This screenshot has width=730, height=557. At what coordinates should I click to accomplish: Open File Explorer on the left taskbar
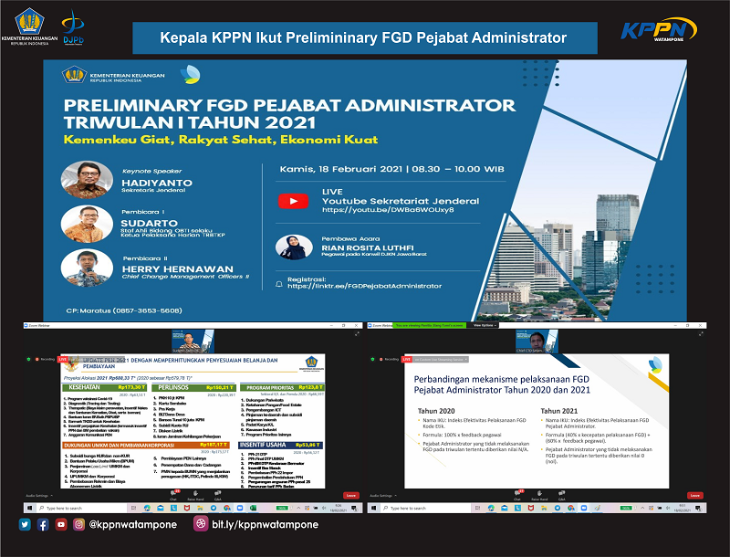click(200, 508)
